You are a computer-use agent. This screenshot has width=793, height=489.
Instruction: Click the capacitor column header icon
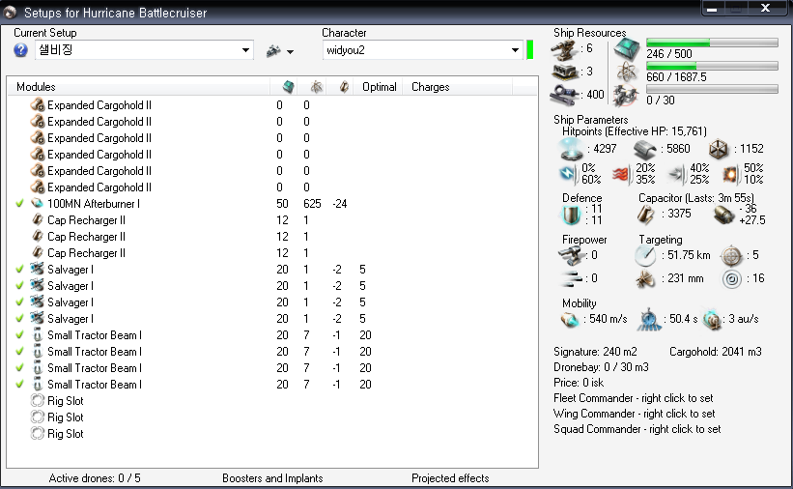point(344,87)
